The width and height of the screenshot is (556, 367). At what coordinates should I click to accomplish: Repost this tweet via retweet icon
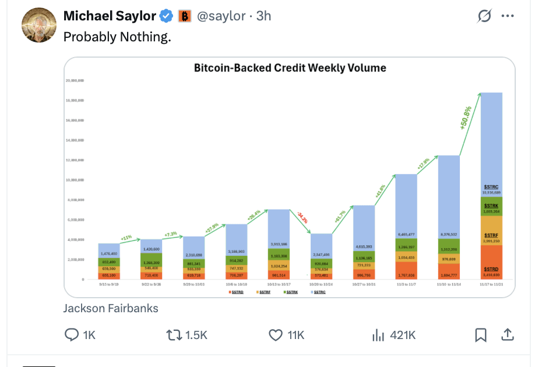tap(174, 335)
